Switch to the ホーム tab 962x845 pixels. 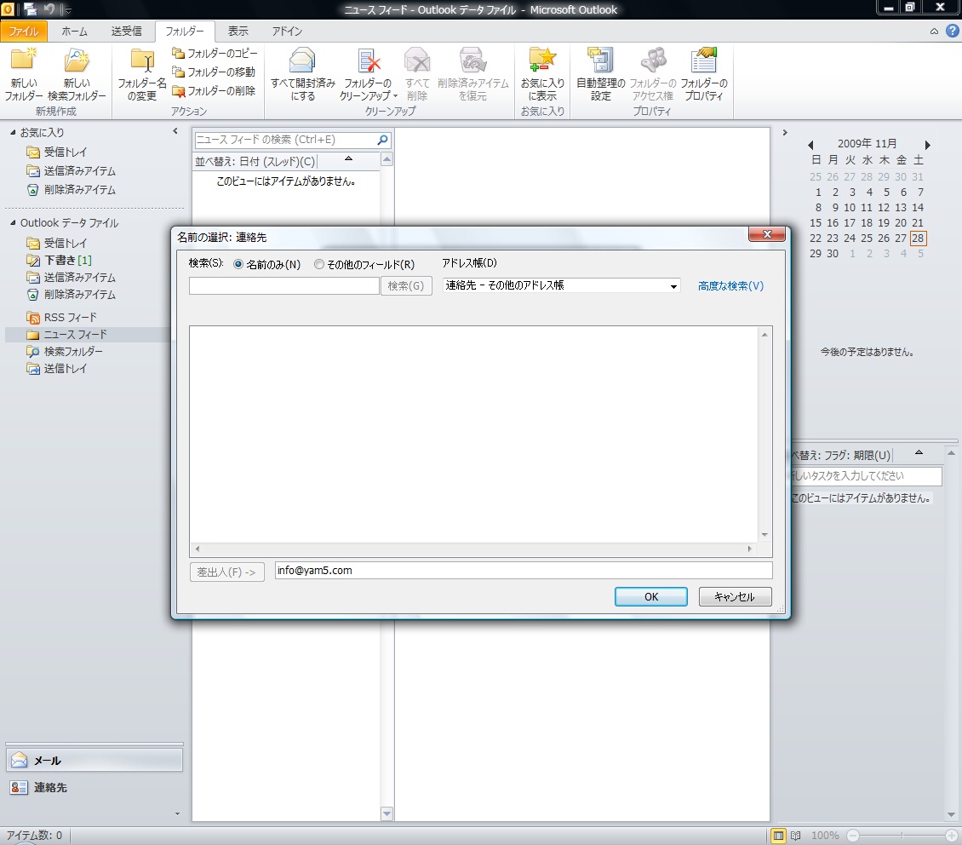(x=74, y=32)
